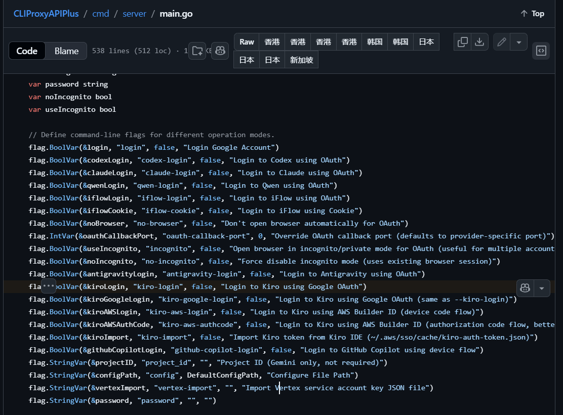Click the "var password string" line
563x415 pixels.
pos(68,85)
